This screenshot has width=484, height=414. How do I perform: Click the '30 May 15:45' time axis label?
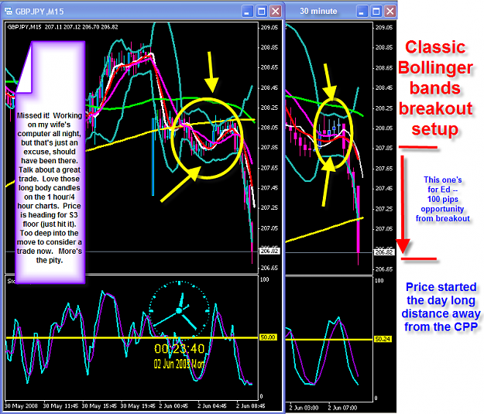tap(99, 405)
